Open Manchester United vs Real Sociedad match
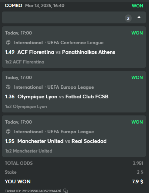This screenshot has width=149, height=193. pos(62,141)
